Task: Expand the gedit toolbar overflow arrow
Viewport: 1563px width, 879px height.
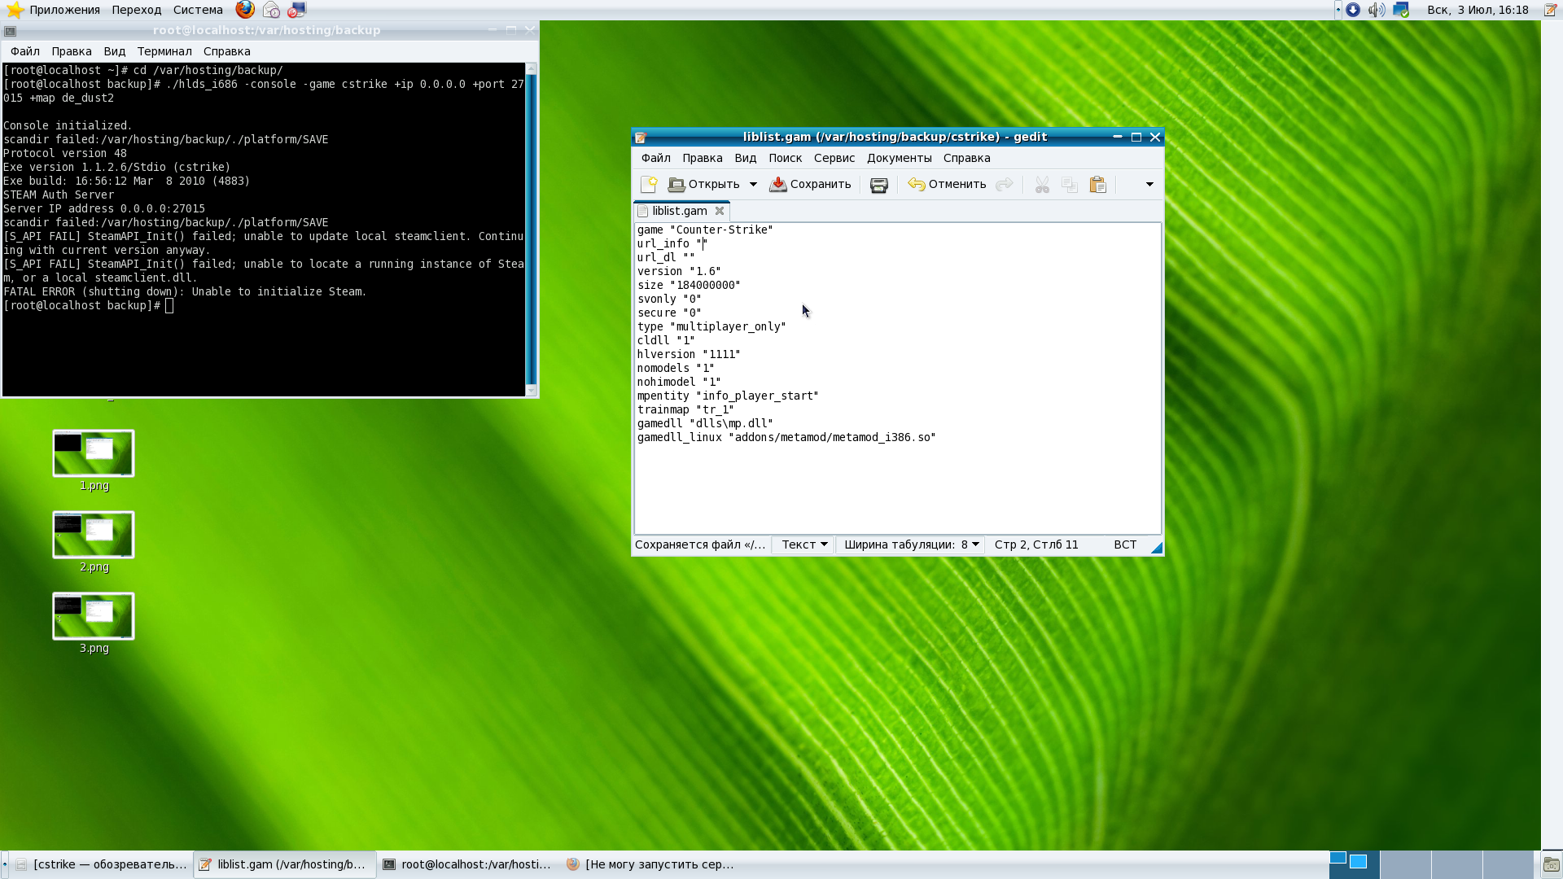Action: (x=1149, y=185)
